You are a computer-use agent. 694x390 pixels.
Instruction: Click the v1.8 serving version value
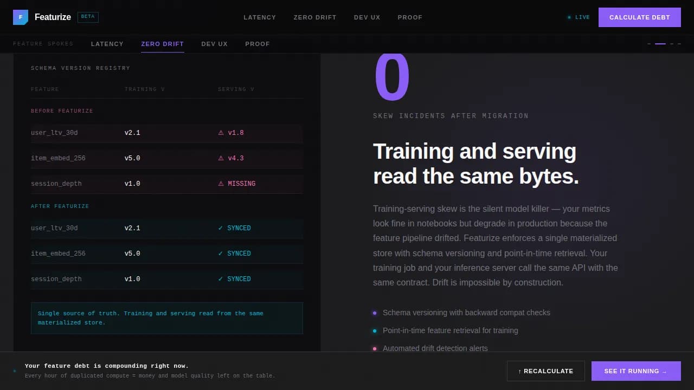(x=236, y=133)
